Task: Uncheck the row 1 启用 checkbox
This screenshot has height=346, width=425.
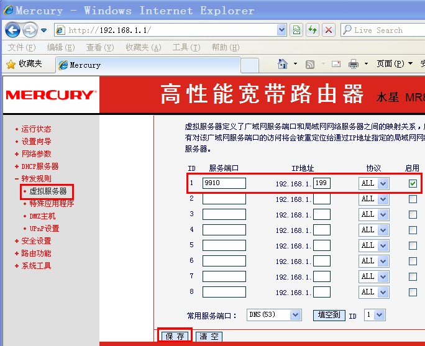Action: point(413,183)
